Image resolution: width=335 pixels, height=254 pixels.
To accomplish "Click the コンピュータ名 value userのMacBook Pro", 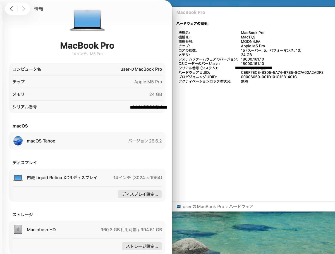I will pos(141,69).
